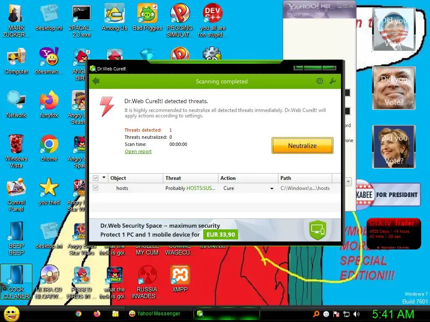430x322 pixels.
Task: Click the Obama 'Did you Vote?' thumbnail
Action: [394, 29]
